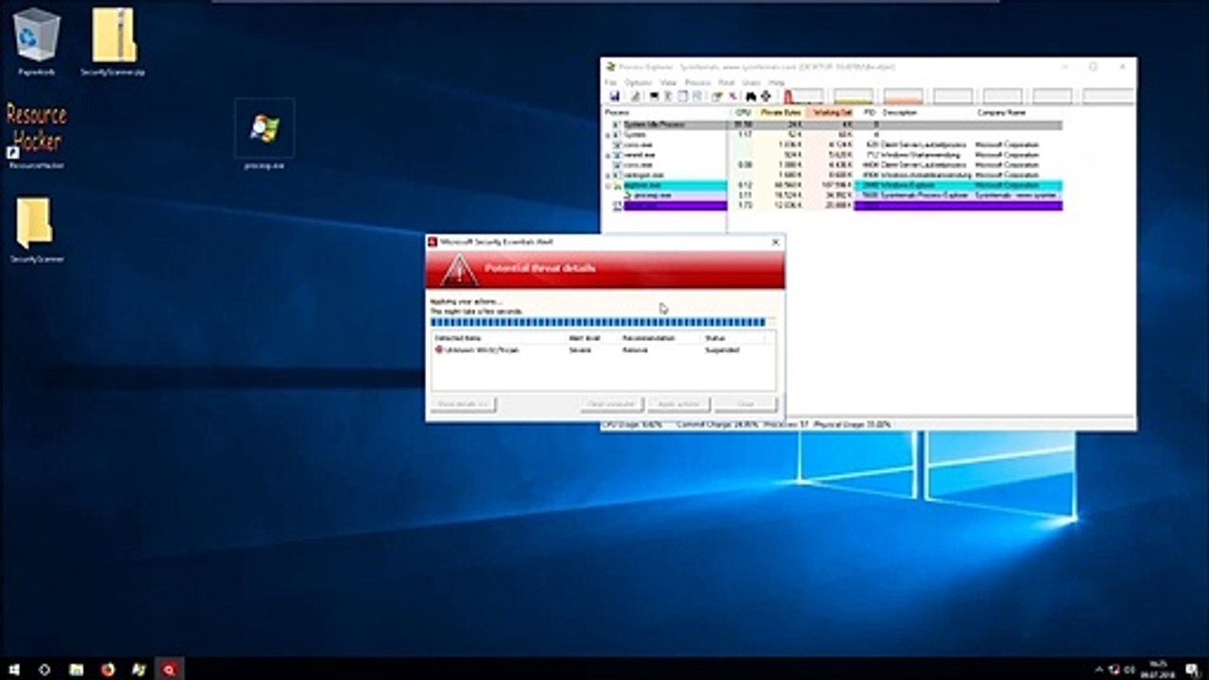Click the Apply actions button
Image resolution: width=1209 pixels, height=680 pixels.
tap(678, 404)
